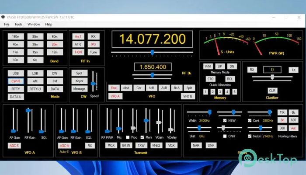The height and width of the screenshot is (175, 306).
Task: Toggle the T-ON tuner button
Action: 78,52
